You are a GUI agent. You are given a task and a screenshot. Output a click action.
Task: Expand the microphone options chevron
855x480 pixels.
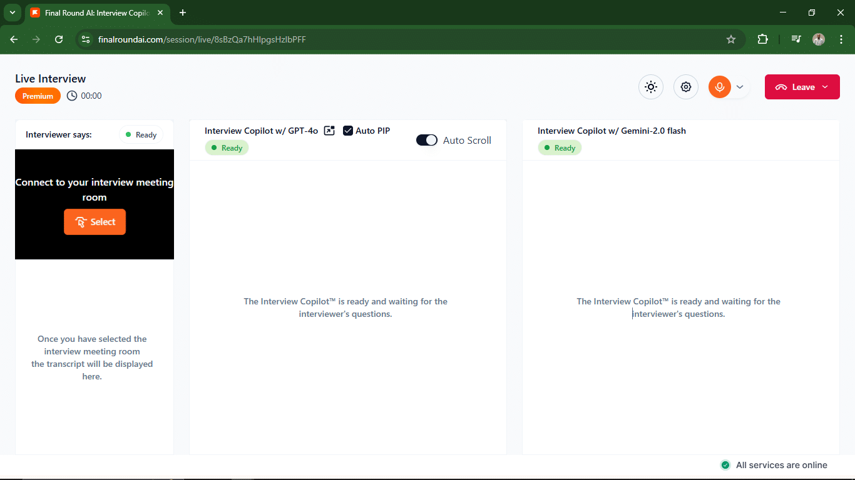click(740, 87)
